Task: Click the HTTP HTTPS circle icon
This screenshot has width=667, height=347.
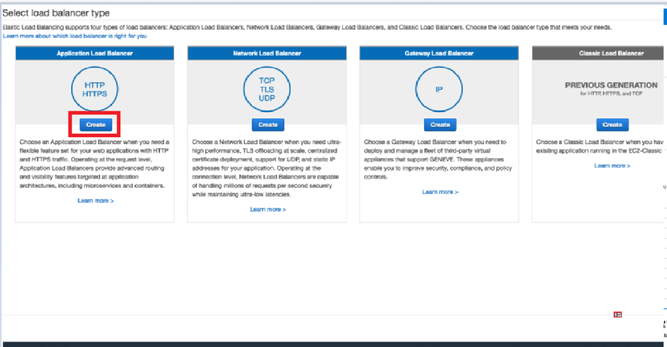Action: click(x=95, y=90)
